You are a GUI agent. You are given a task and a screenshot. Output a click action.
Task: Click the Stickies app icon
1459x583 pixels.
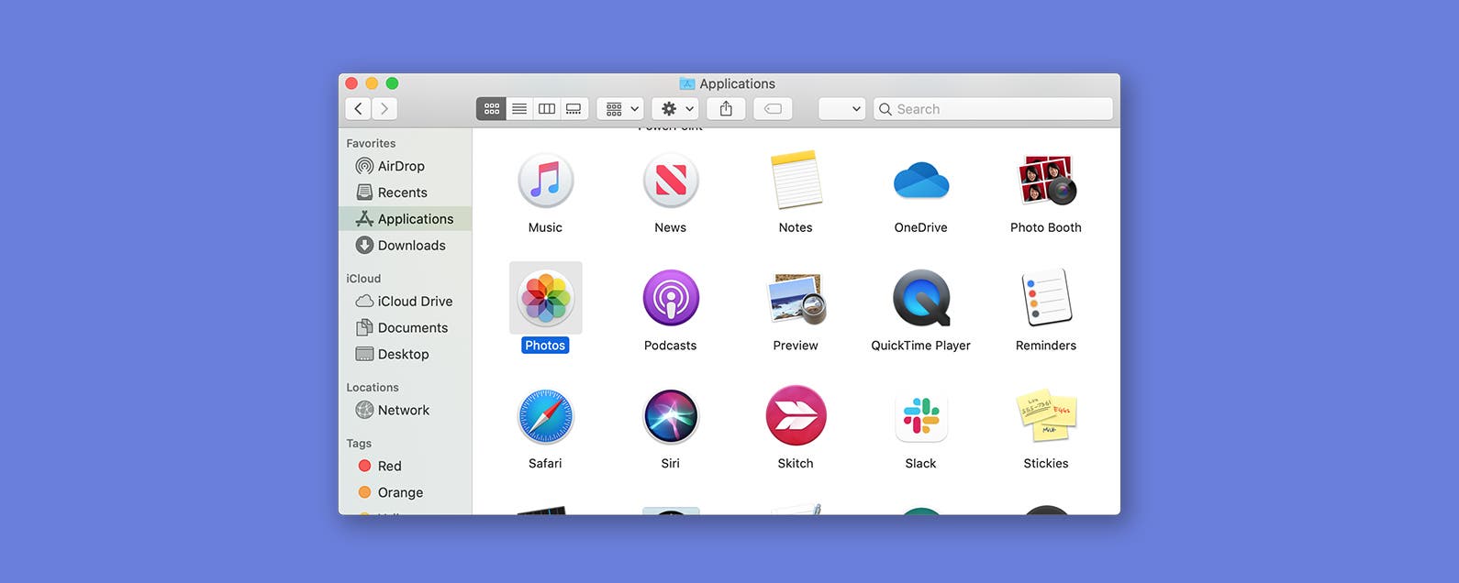click(x=1046, y=416)
